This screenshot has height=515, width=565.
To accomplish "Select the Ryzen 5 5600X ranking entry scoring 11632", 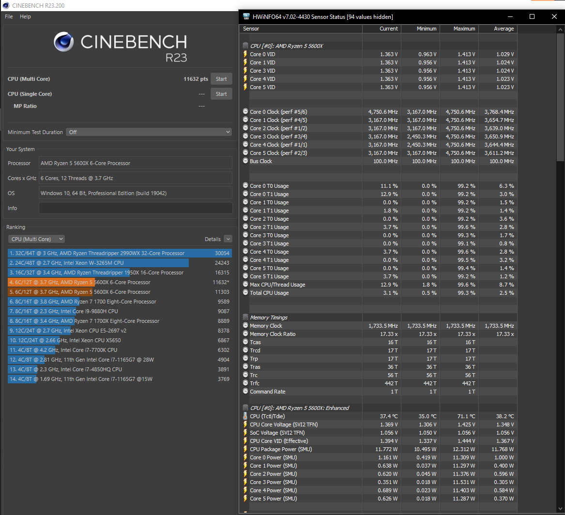I will [x=120, y=282].
